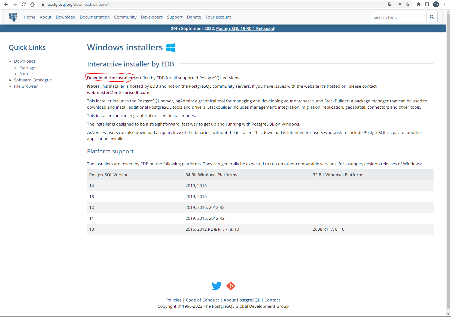Click the search magnifier button

(432, 17)
